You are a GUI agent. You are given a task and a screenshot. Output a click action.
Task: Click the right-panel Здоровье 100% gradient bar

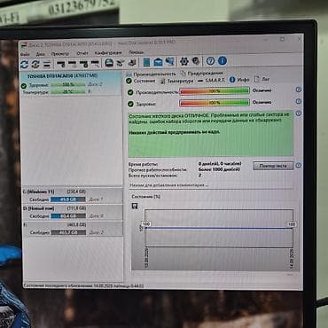215,103
